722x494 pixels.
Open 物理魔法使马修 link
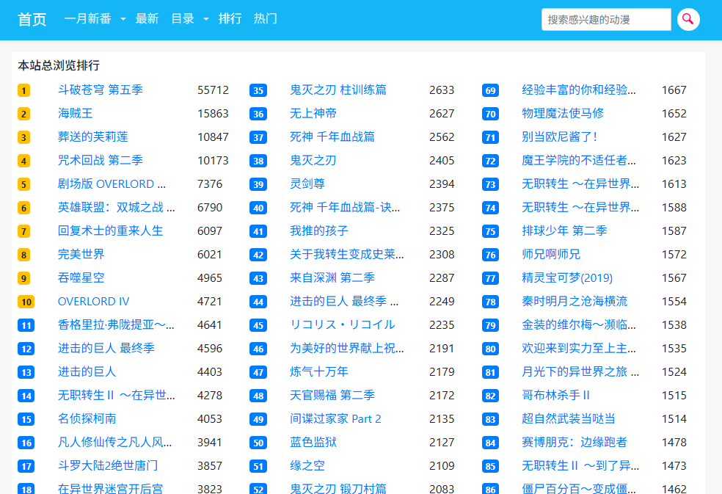563,114
